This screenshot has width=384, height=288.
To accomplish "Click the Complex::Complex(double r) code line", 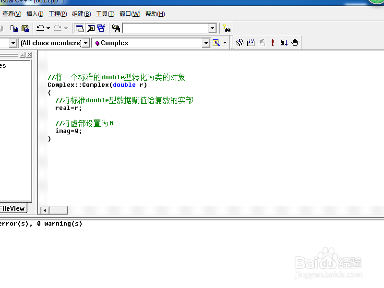I will click(x=97, y=85).
